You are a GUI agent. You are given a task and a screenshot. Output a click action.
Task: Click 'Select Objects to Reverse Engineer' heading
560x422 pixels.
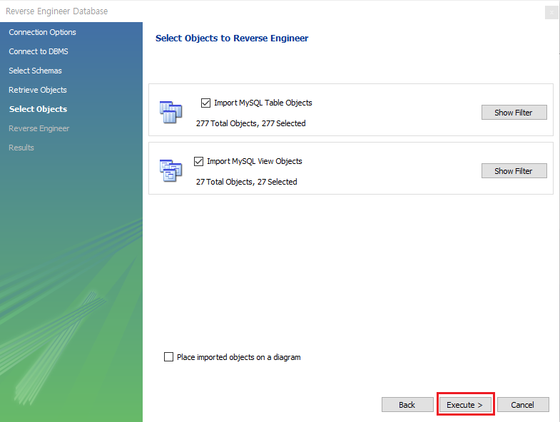(x=232, y=38)
